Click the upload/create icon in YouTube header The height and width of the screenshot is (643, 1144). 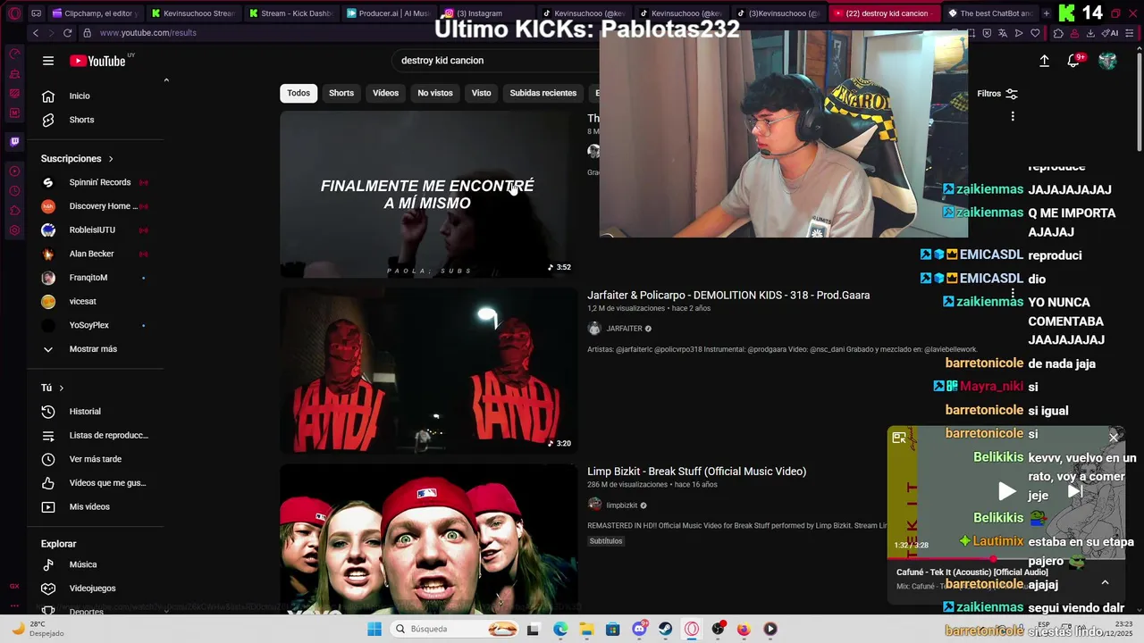(1044, 61)
